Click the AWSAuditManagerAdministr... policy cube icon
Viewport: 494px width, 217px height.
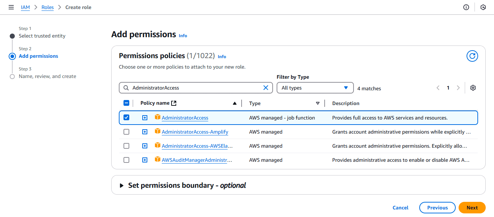pyautogui.click(x=157, y=159)
